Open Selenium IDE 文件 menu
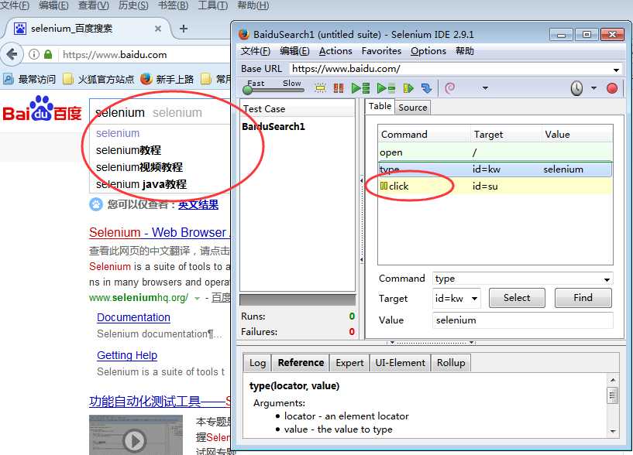 click(x=256, y=51)
